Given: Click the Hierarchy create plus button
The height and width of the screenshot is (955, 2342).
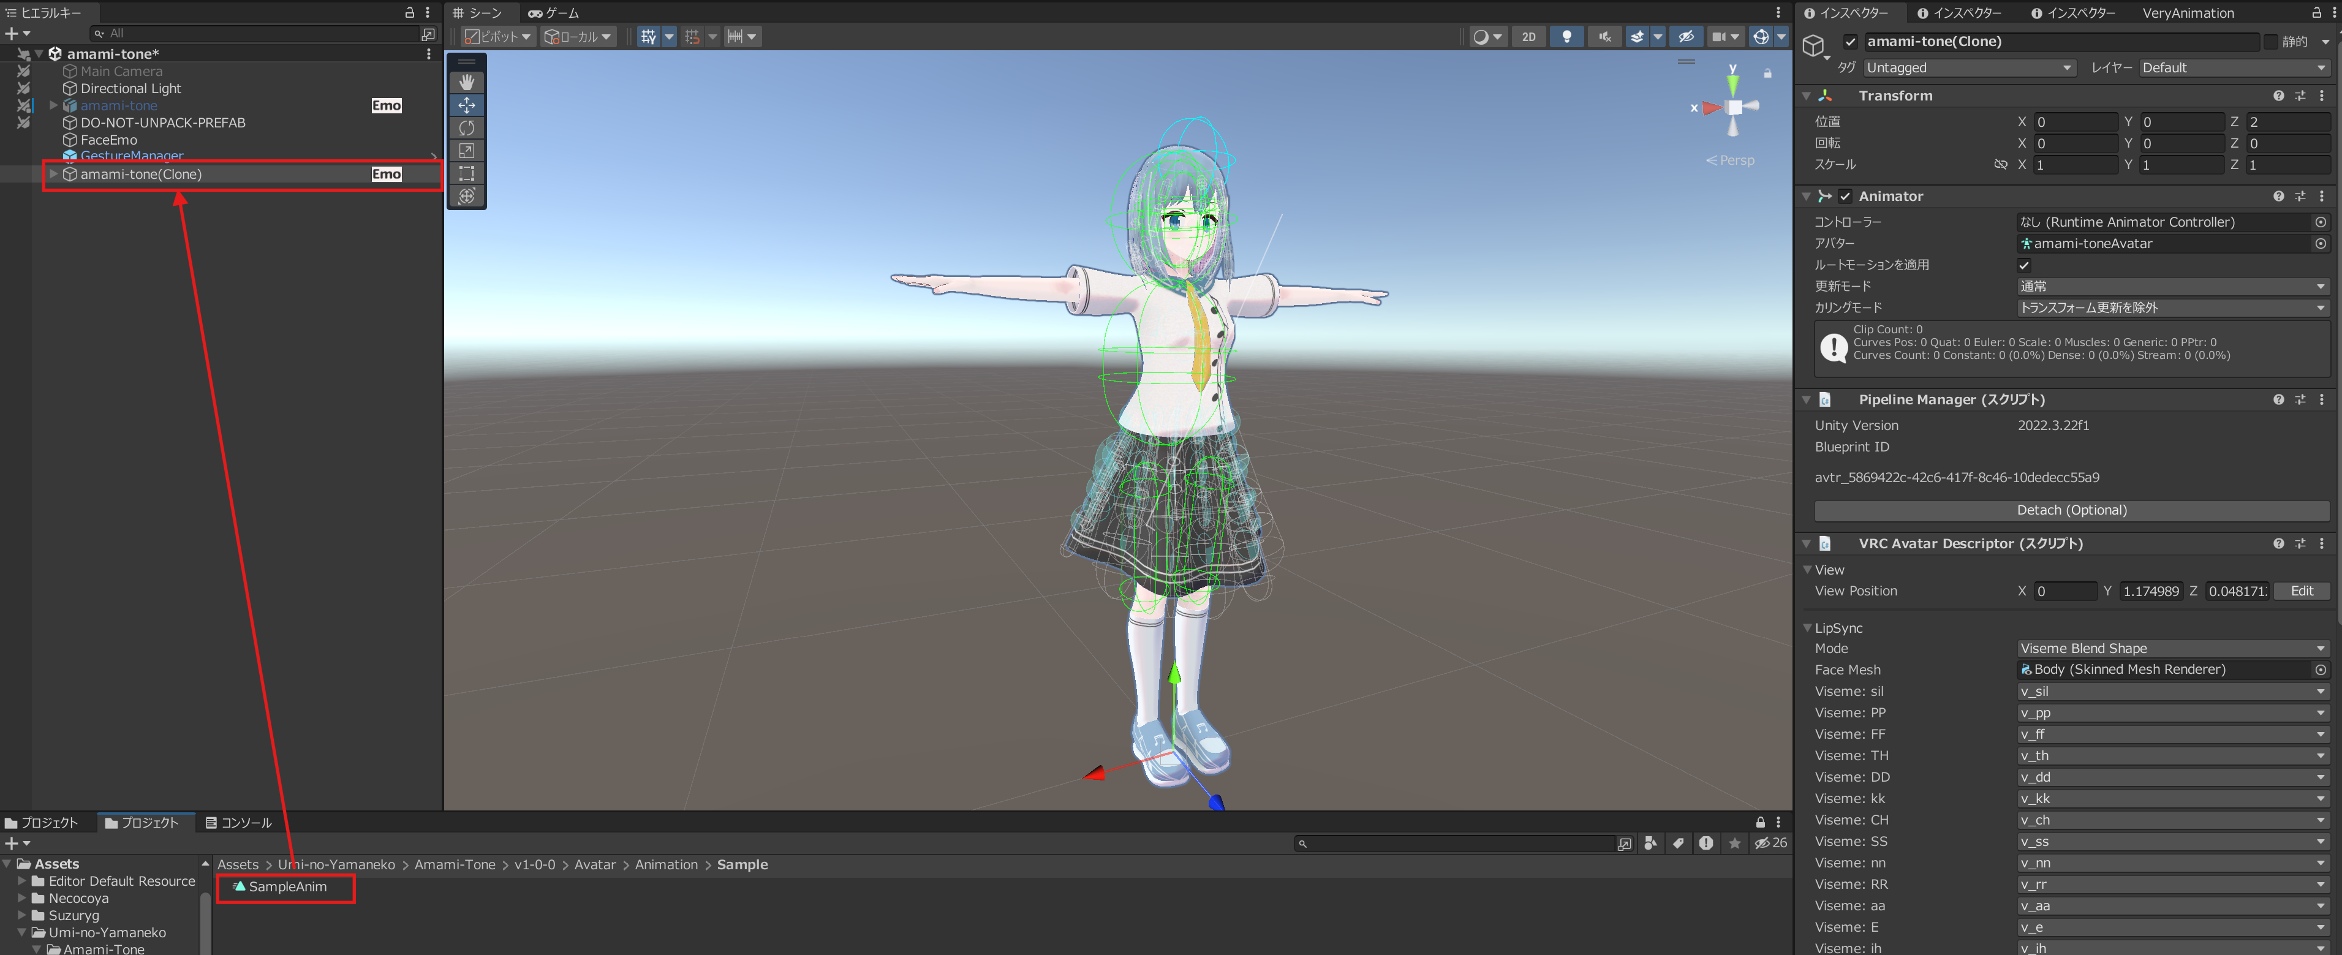Looking at the screenshot, I should point(17,34).
